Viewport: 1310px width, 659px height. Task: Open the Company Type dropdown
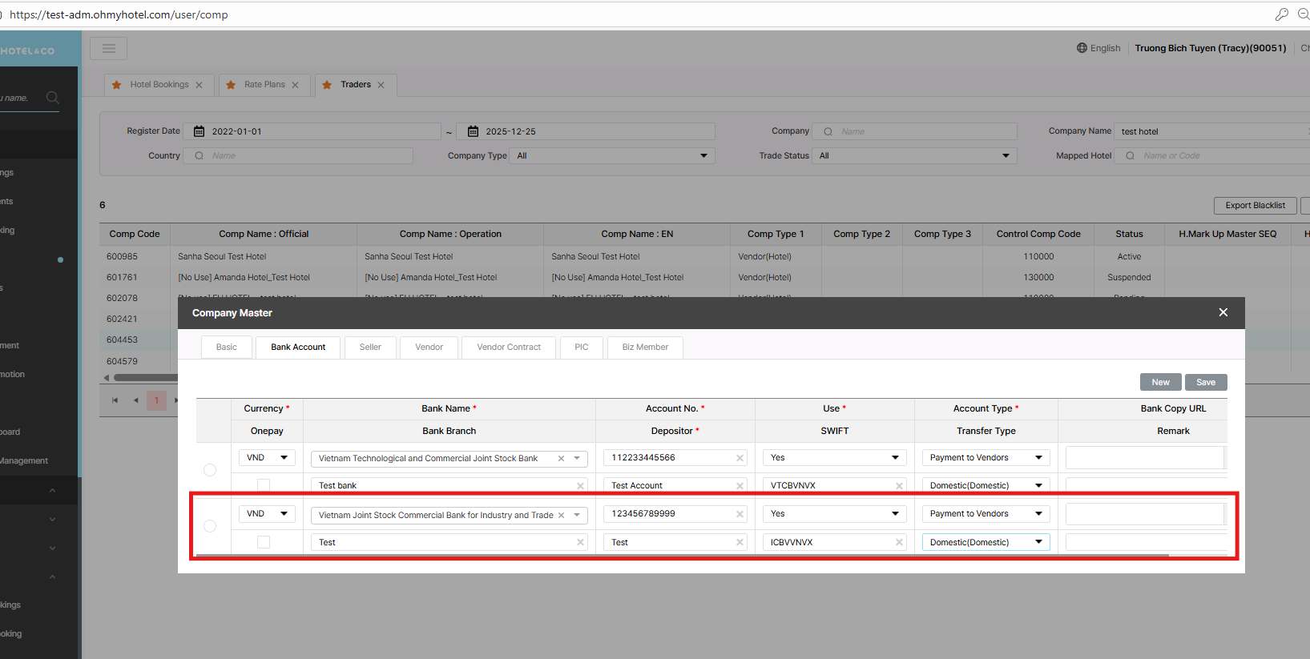click(612, 156)
